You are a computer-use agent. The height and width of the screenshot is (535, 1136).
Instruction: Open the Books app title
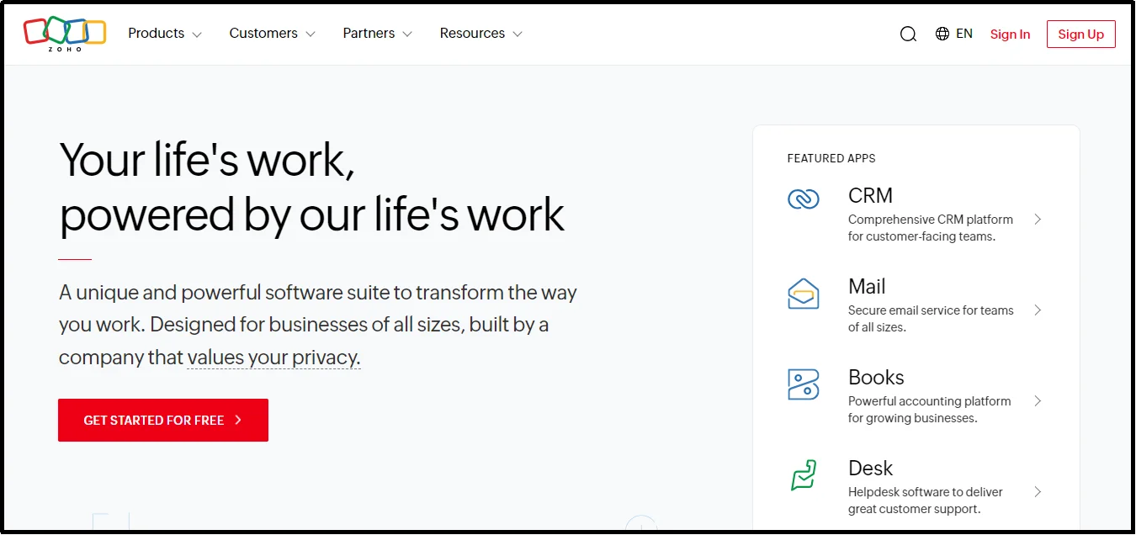[876, 377]
